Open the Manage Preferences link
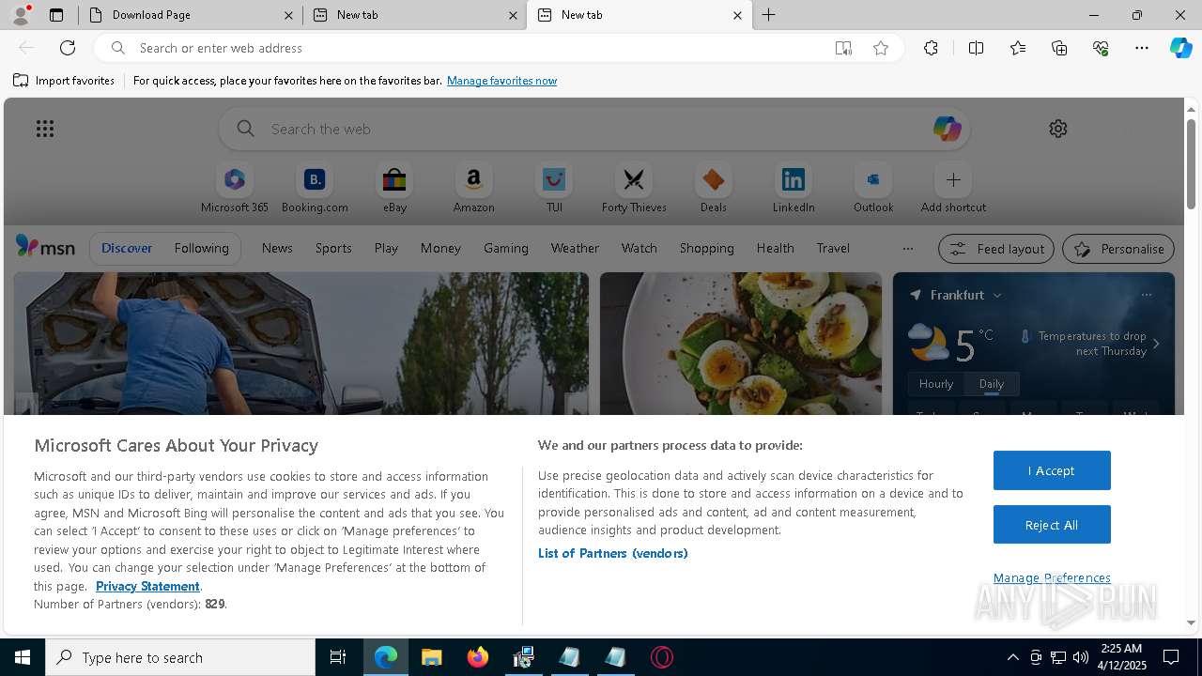 (x=1052, y=577)
